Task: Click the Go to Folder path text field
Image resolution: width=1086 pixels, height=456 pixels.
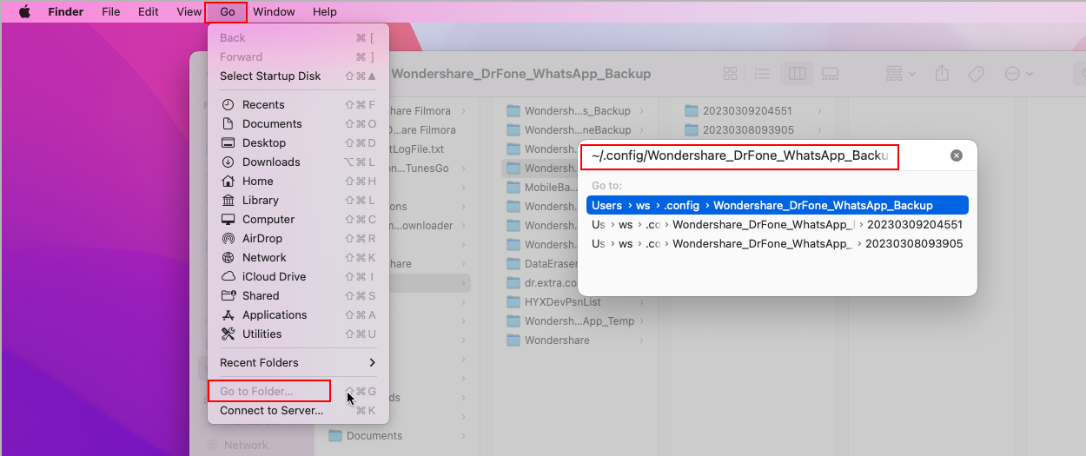Action: (738, 156)
